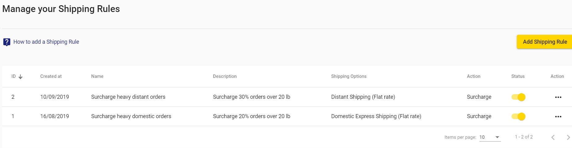Open three-dot actions menu for rule 2
Screen dimensions: 572x148
click(558, 97)
